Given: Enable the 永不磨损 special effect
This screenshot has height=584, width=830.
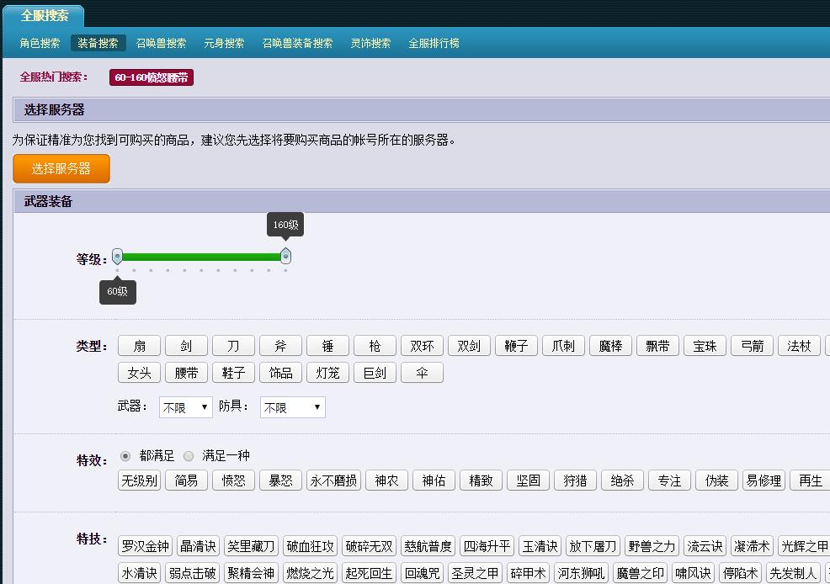Looking at the screenshot, I should pos(333,480).
